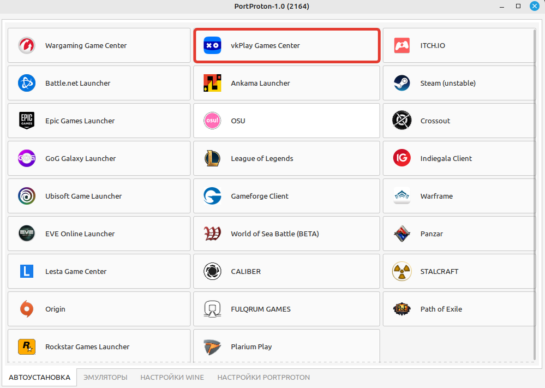Click the vkPlay Games Center blue icon

click(x=212, y=45)
